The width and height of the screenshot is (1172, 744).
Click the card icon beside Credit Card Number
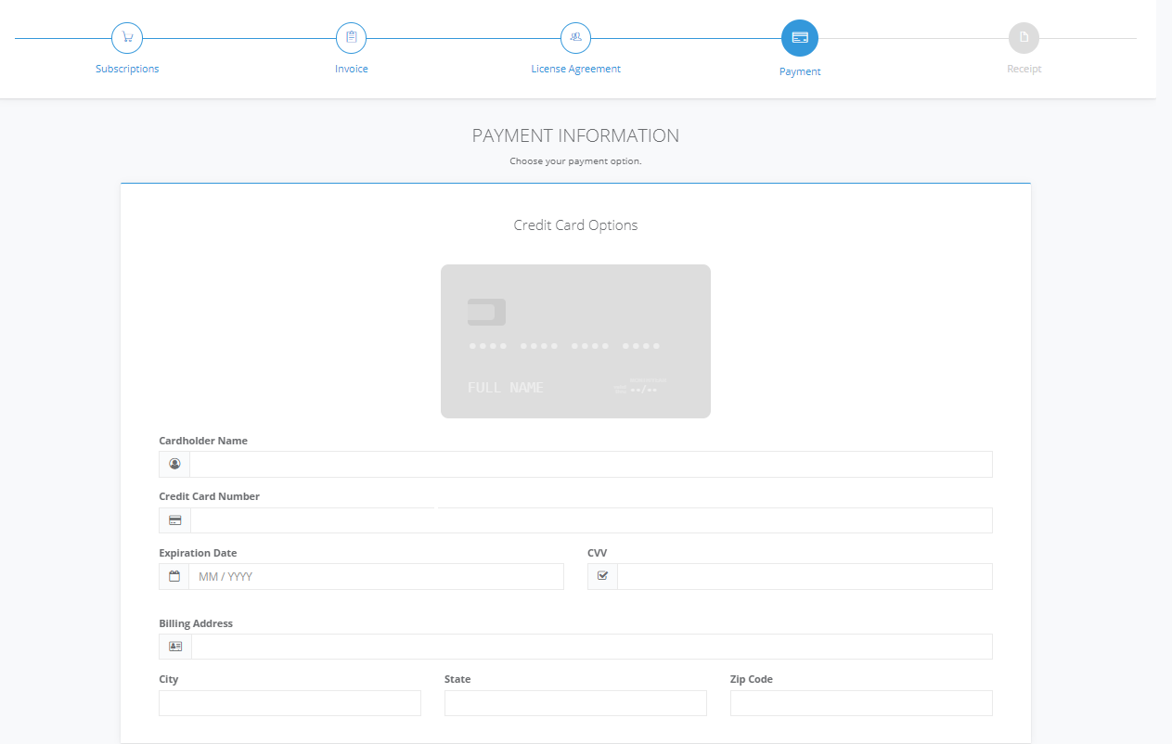point(174,520)
